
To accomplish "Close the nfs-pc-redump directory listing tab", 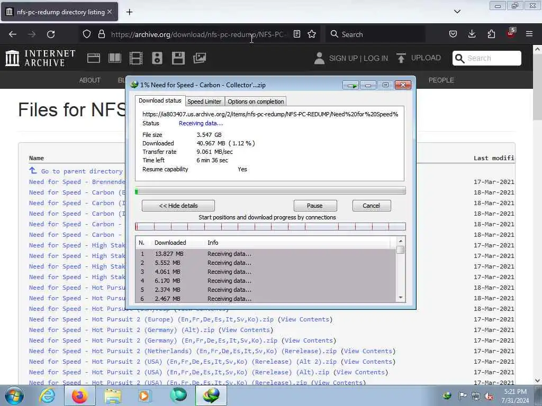I will point(110,12).
